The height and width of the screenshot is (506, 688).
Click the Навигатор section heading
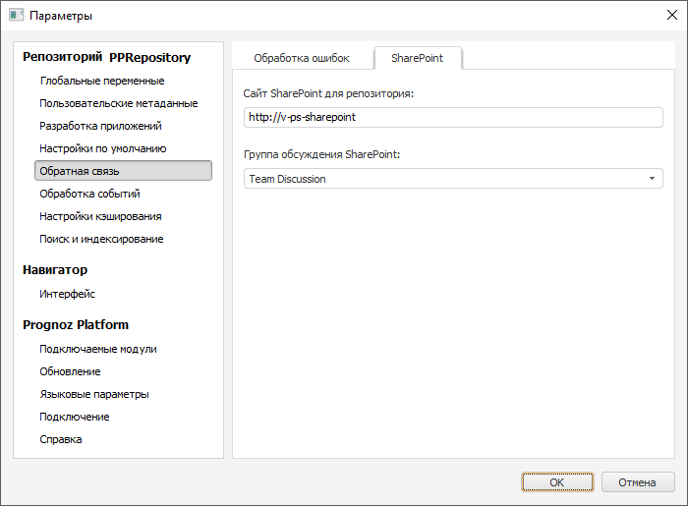pos(55,269)
